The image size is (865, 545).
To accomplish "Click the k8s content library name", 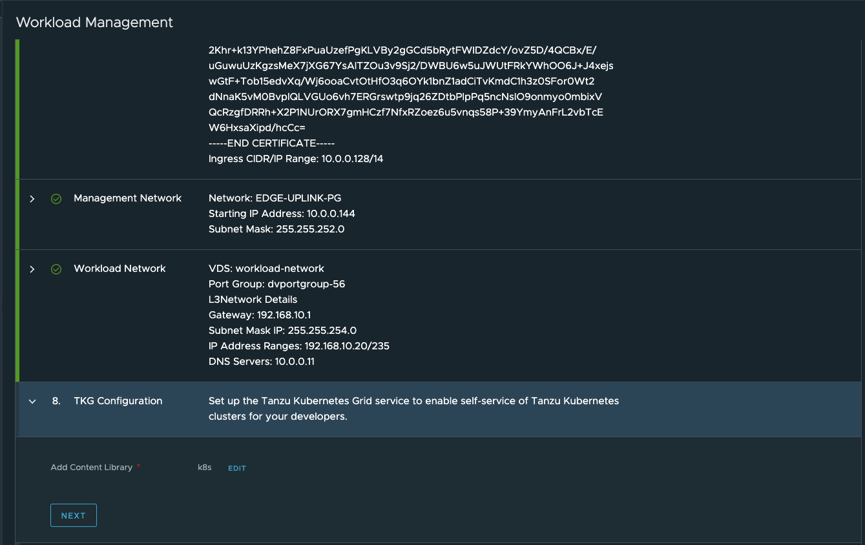I will (x=204, y=468).
